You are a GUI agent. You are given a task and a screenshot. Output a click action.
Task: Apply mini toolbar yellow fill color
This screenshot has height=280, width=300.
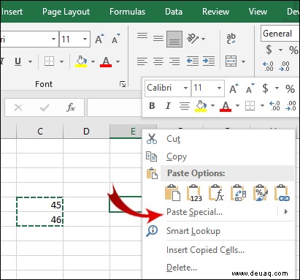pyautogui.click(x=201, y=106)
